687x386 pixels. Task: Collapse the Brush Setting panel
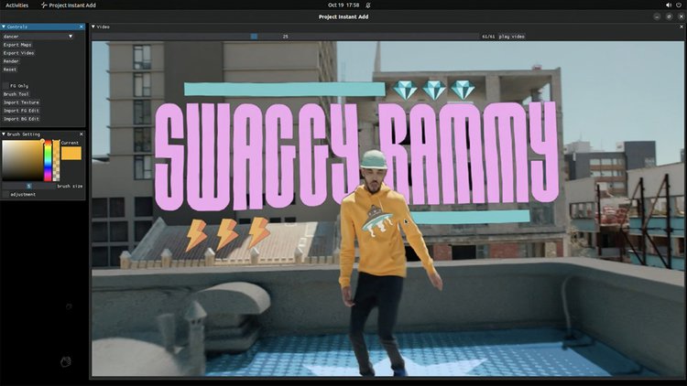coord(4,134)
